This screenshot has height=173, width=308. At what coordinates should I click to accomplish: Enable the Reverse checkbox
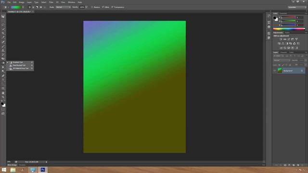[92, 7]
